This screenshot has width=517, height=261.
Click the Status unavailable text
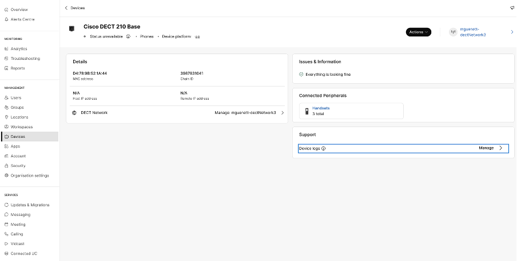pos(106,36)
